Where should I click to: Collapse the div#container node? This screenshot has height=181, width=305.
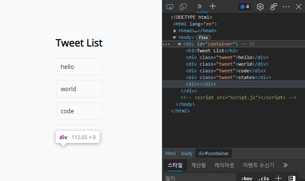(x=179, y=44)
